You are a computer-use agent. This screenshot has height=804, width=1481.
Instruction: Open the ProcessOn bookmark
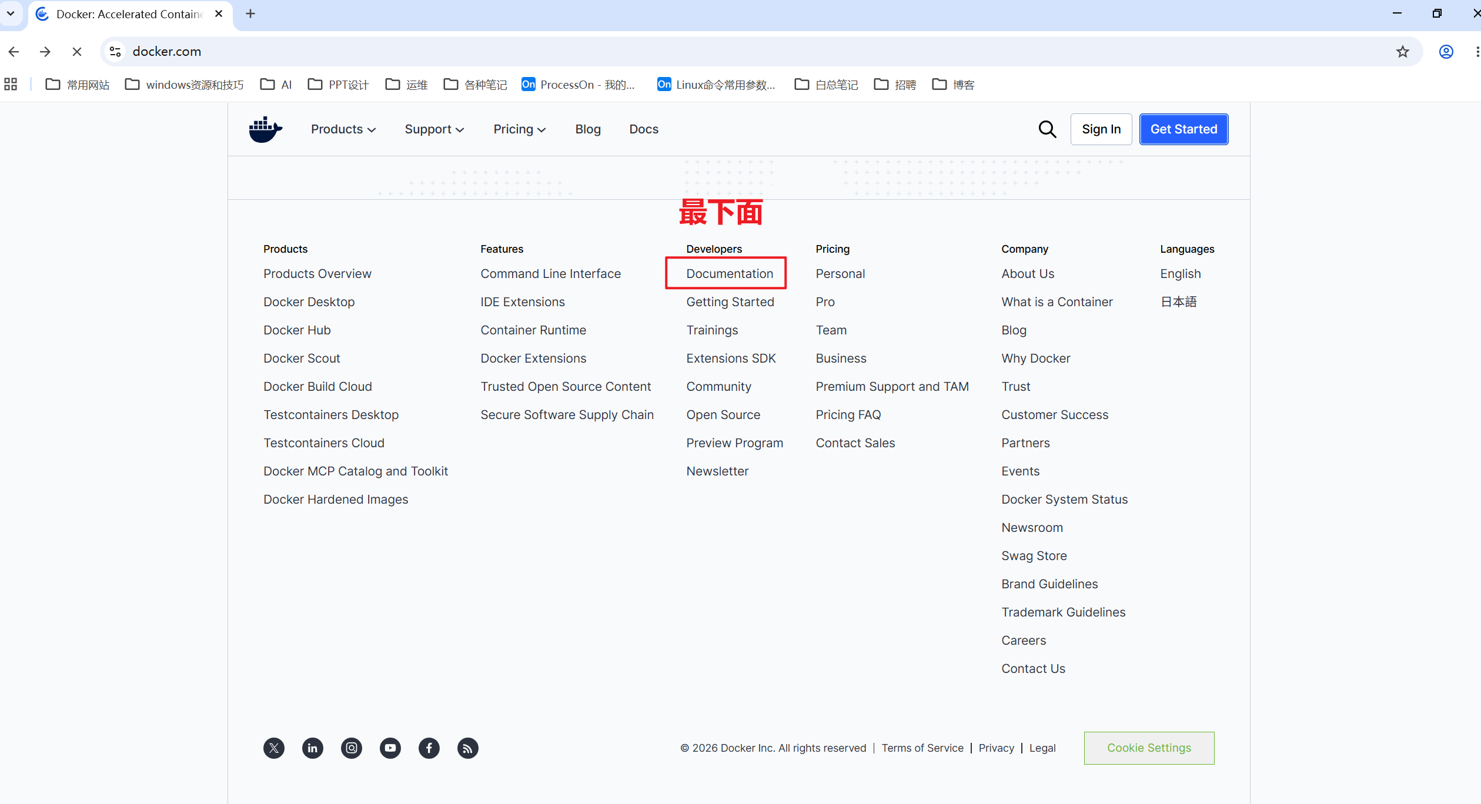pos(579,85)
